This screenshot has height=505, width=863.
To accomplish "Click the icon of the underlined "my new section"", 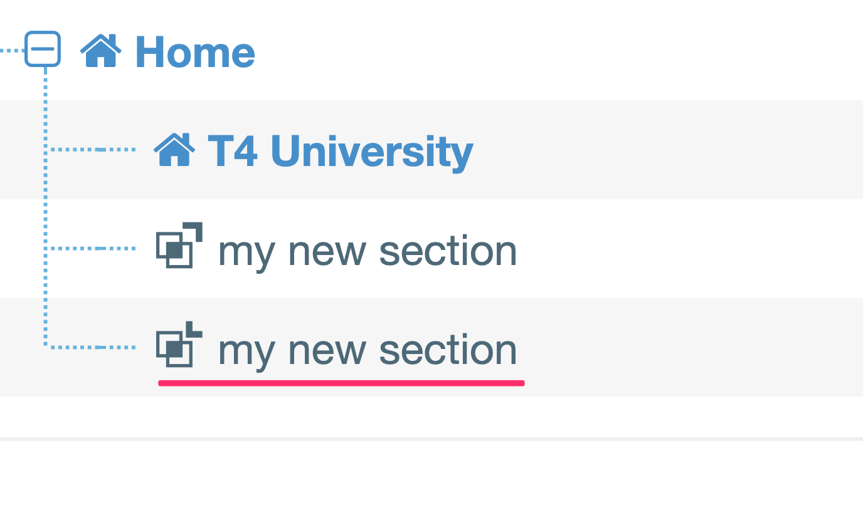I will [x=179, y=345].
